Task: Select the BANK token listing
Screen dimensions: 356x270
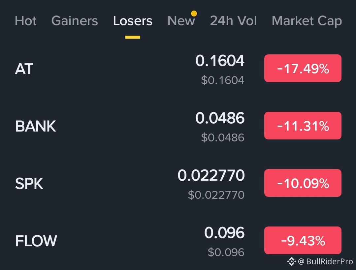Action: point(35,126)
